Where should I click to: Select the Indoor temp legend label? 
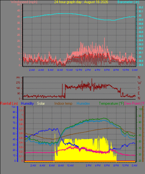(x=63, y=103)
